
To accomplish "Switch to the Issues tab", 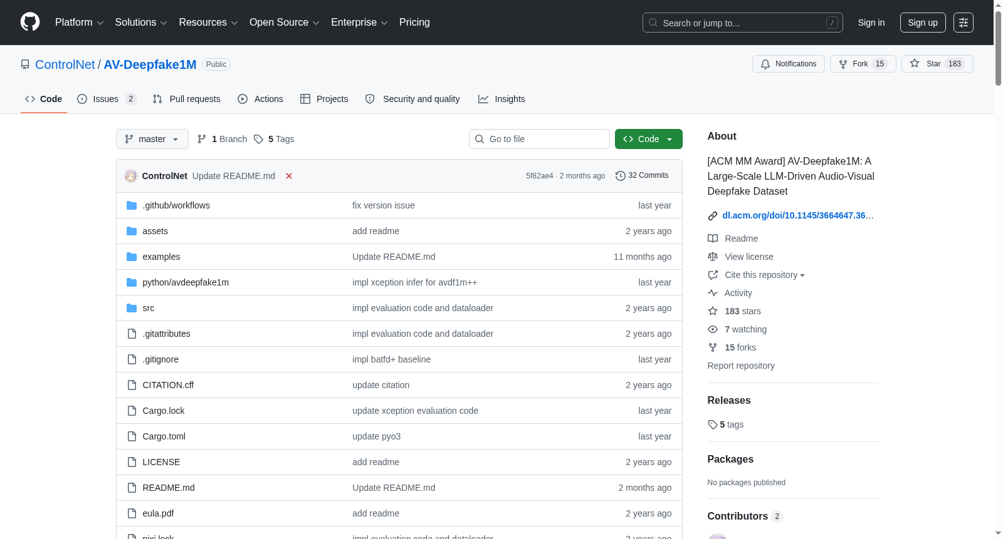I will pyautogui.click(x=107, y=99).
